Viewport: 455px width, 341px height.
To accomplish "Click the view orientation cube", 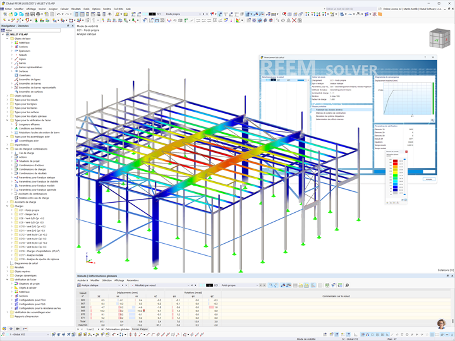I will pos(440,38).
